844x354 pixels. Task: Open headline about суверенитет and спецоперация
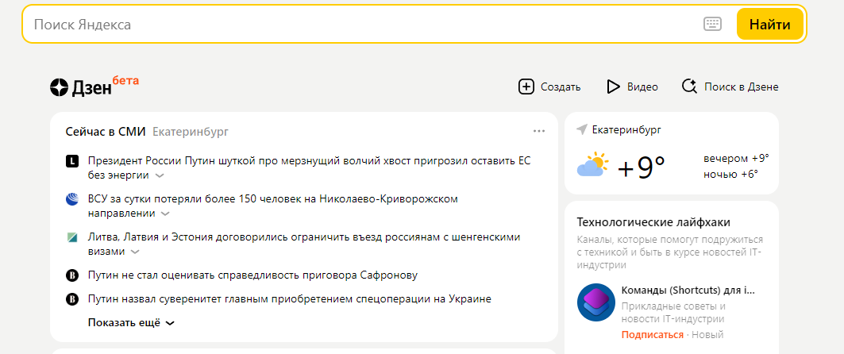point(289,299)
